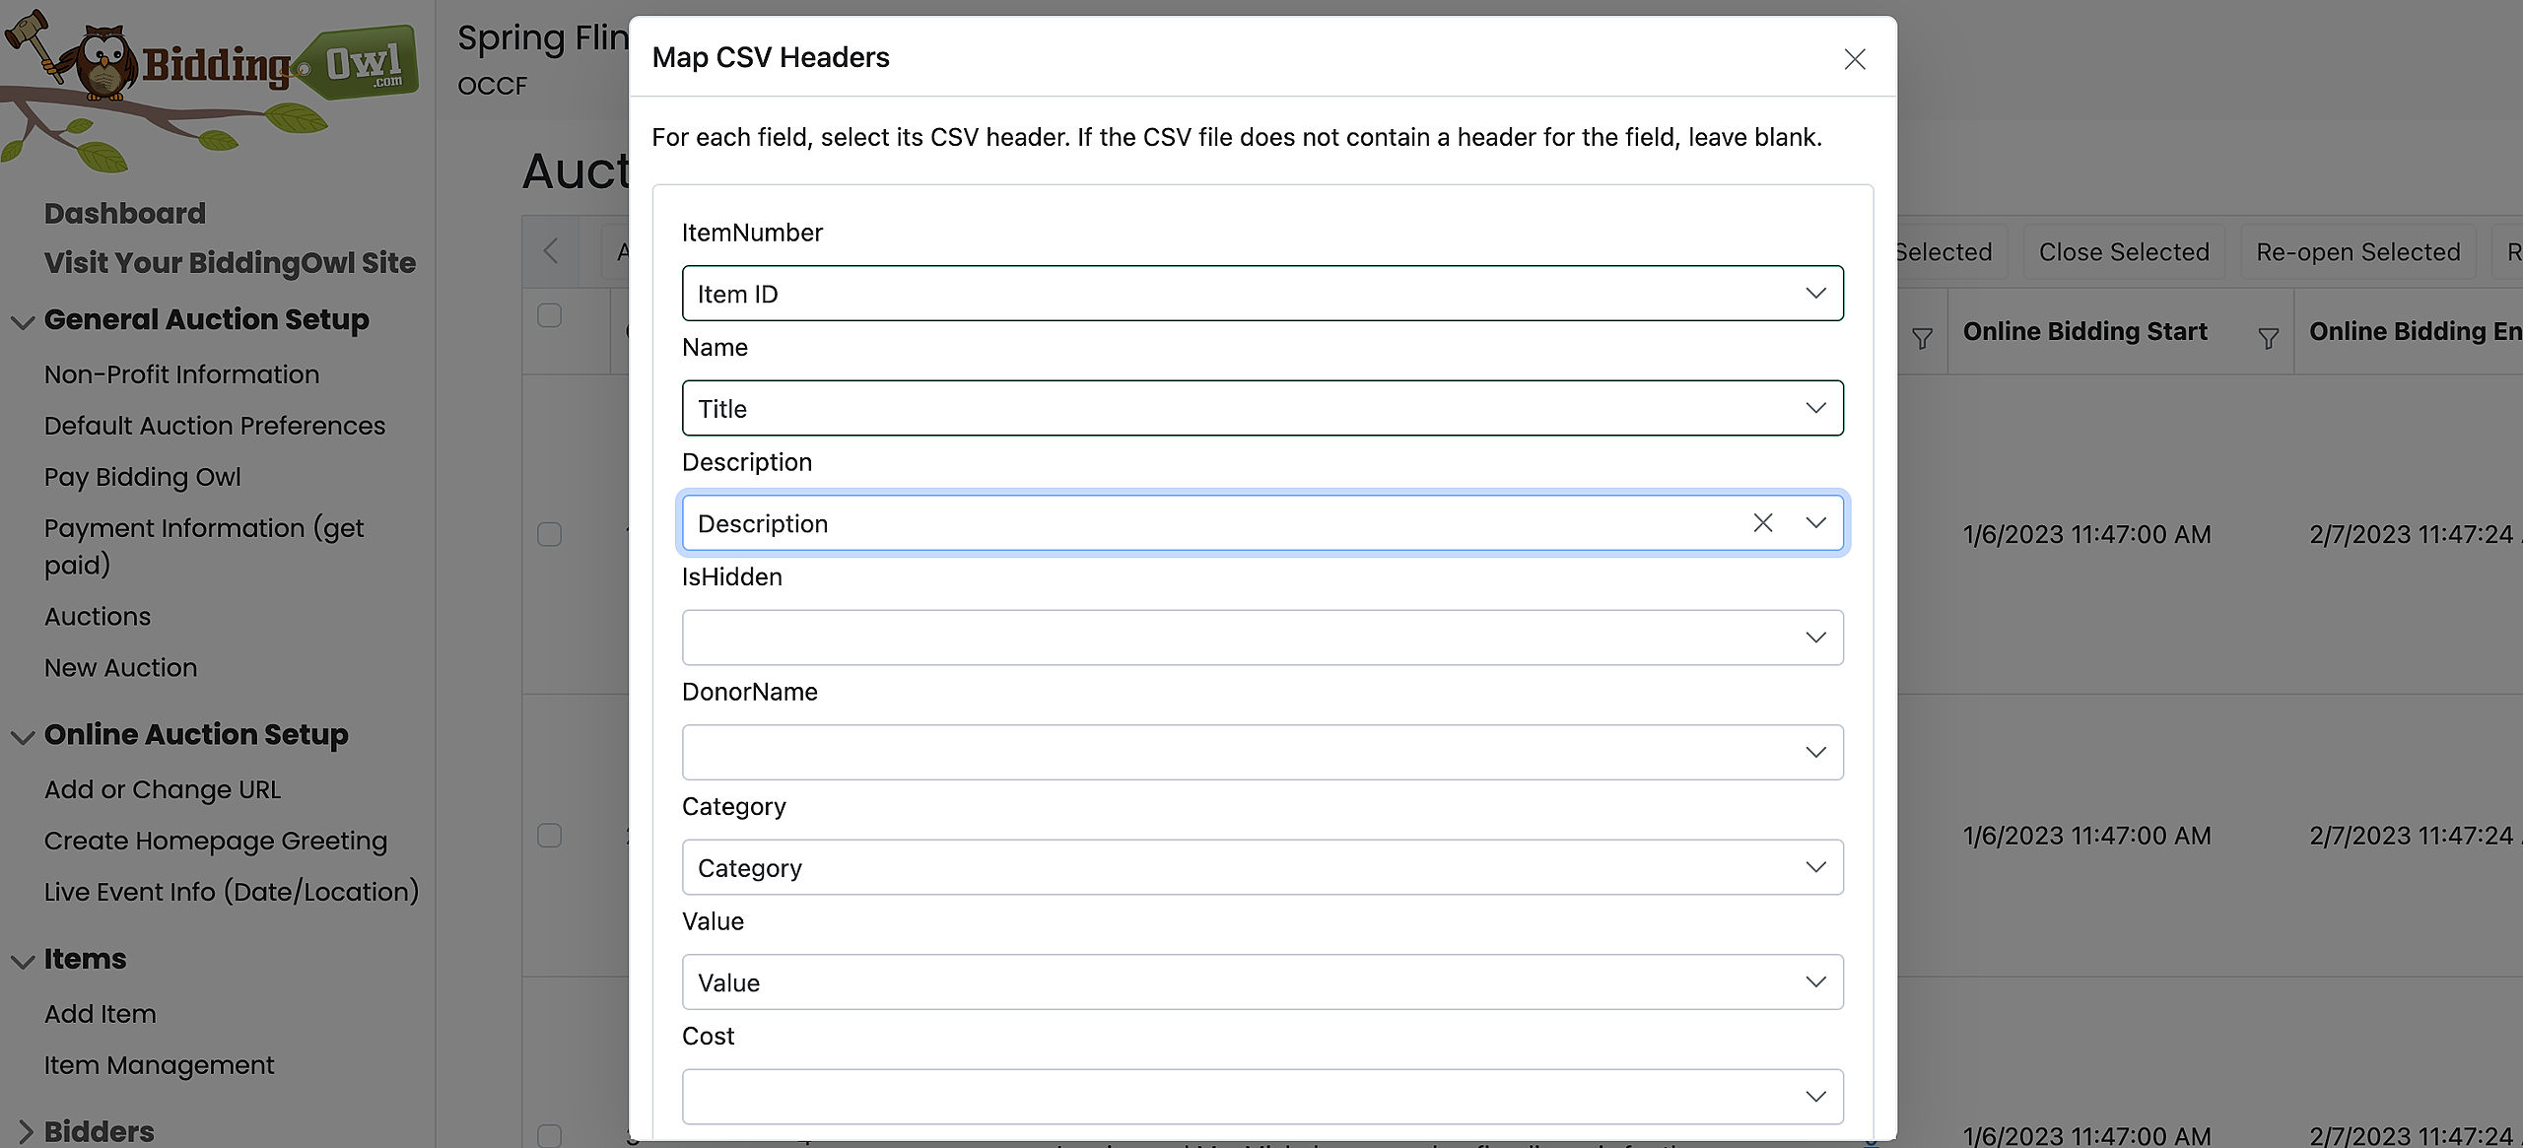2523x1148 pixels.
Task: Click the filter icon beside Online Bidding Start
Action: coord(1922,339)
